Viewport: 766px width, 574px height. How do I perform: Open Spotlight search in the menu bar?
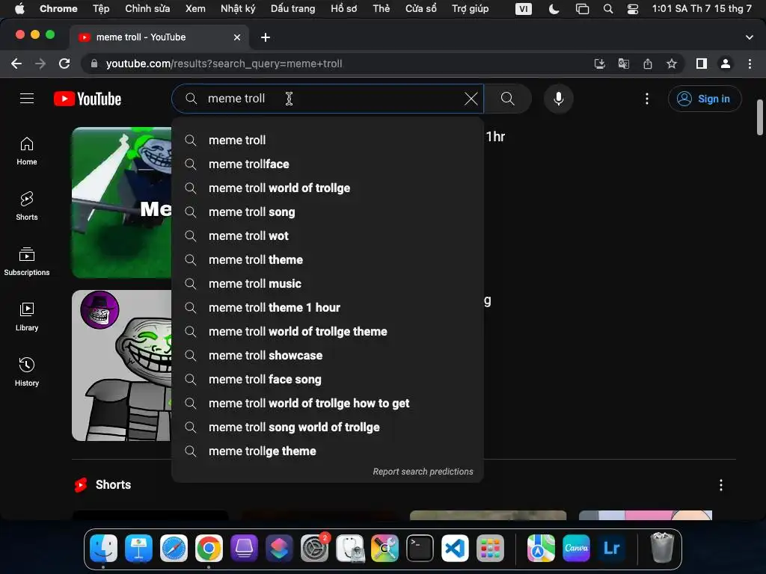[x=607, y=9]
